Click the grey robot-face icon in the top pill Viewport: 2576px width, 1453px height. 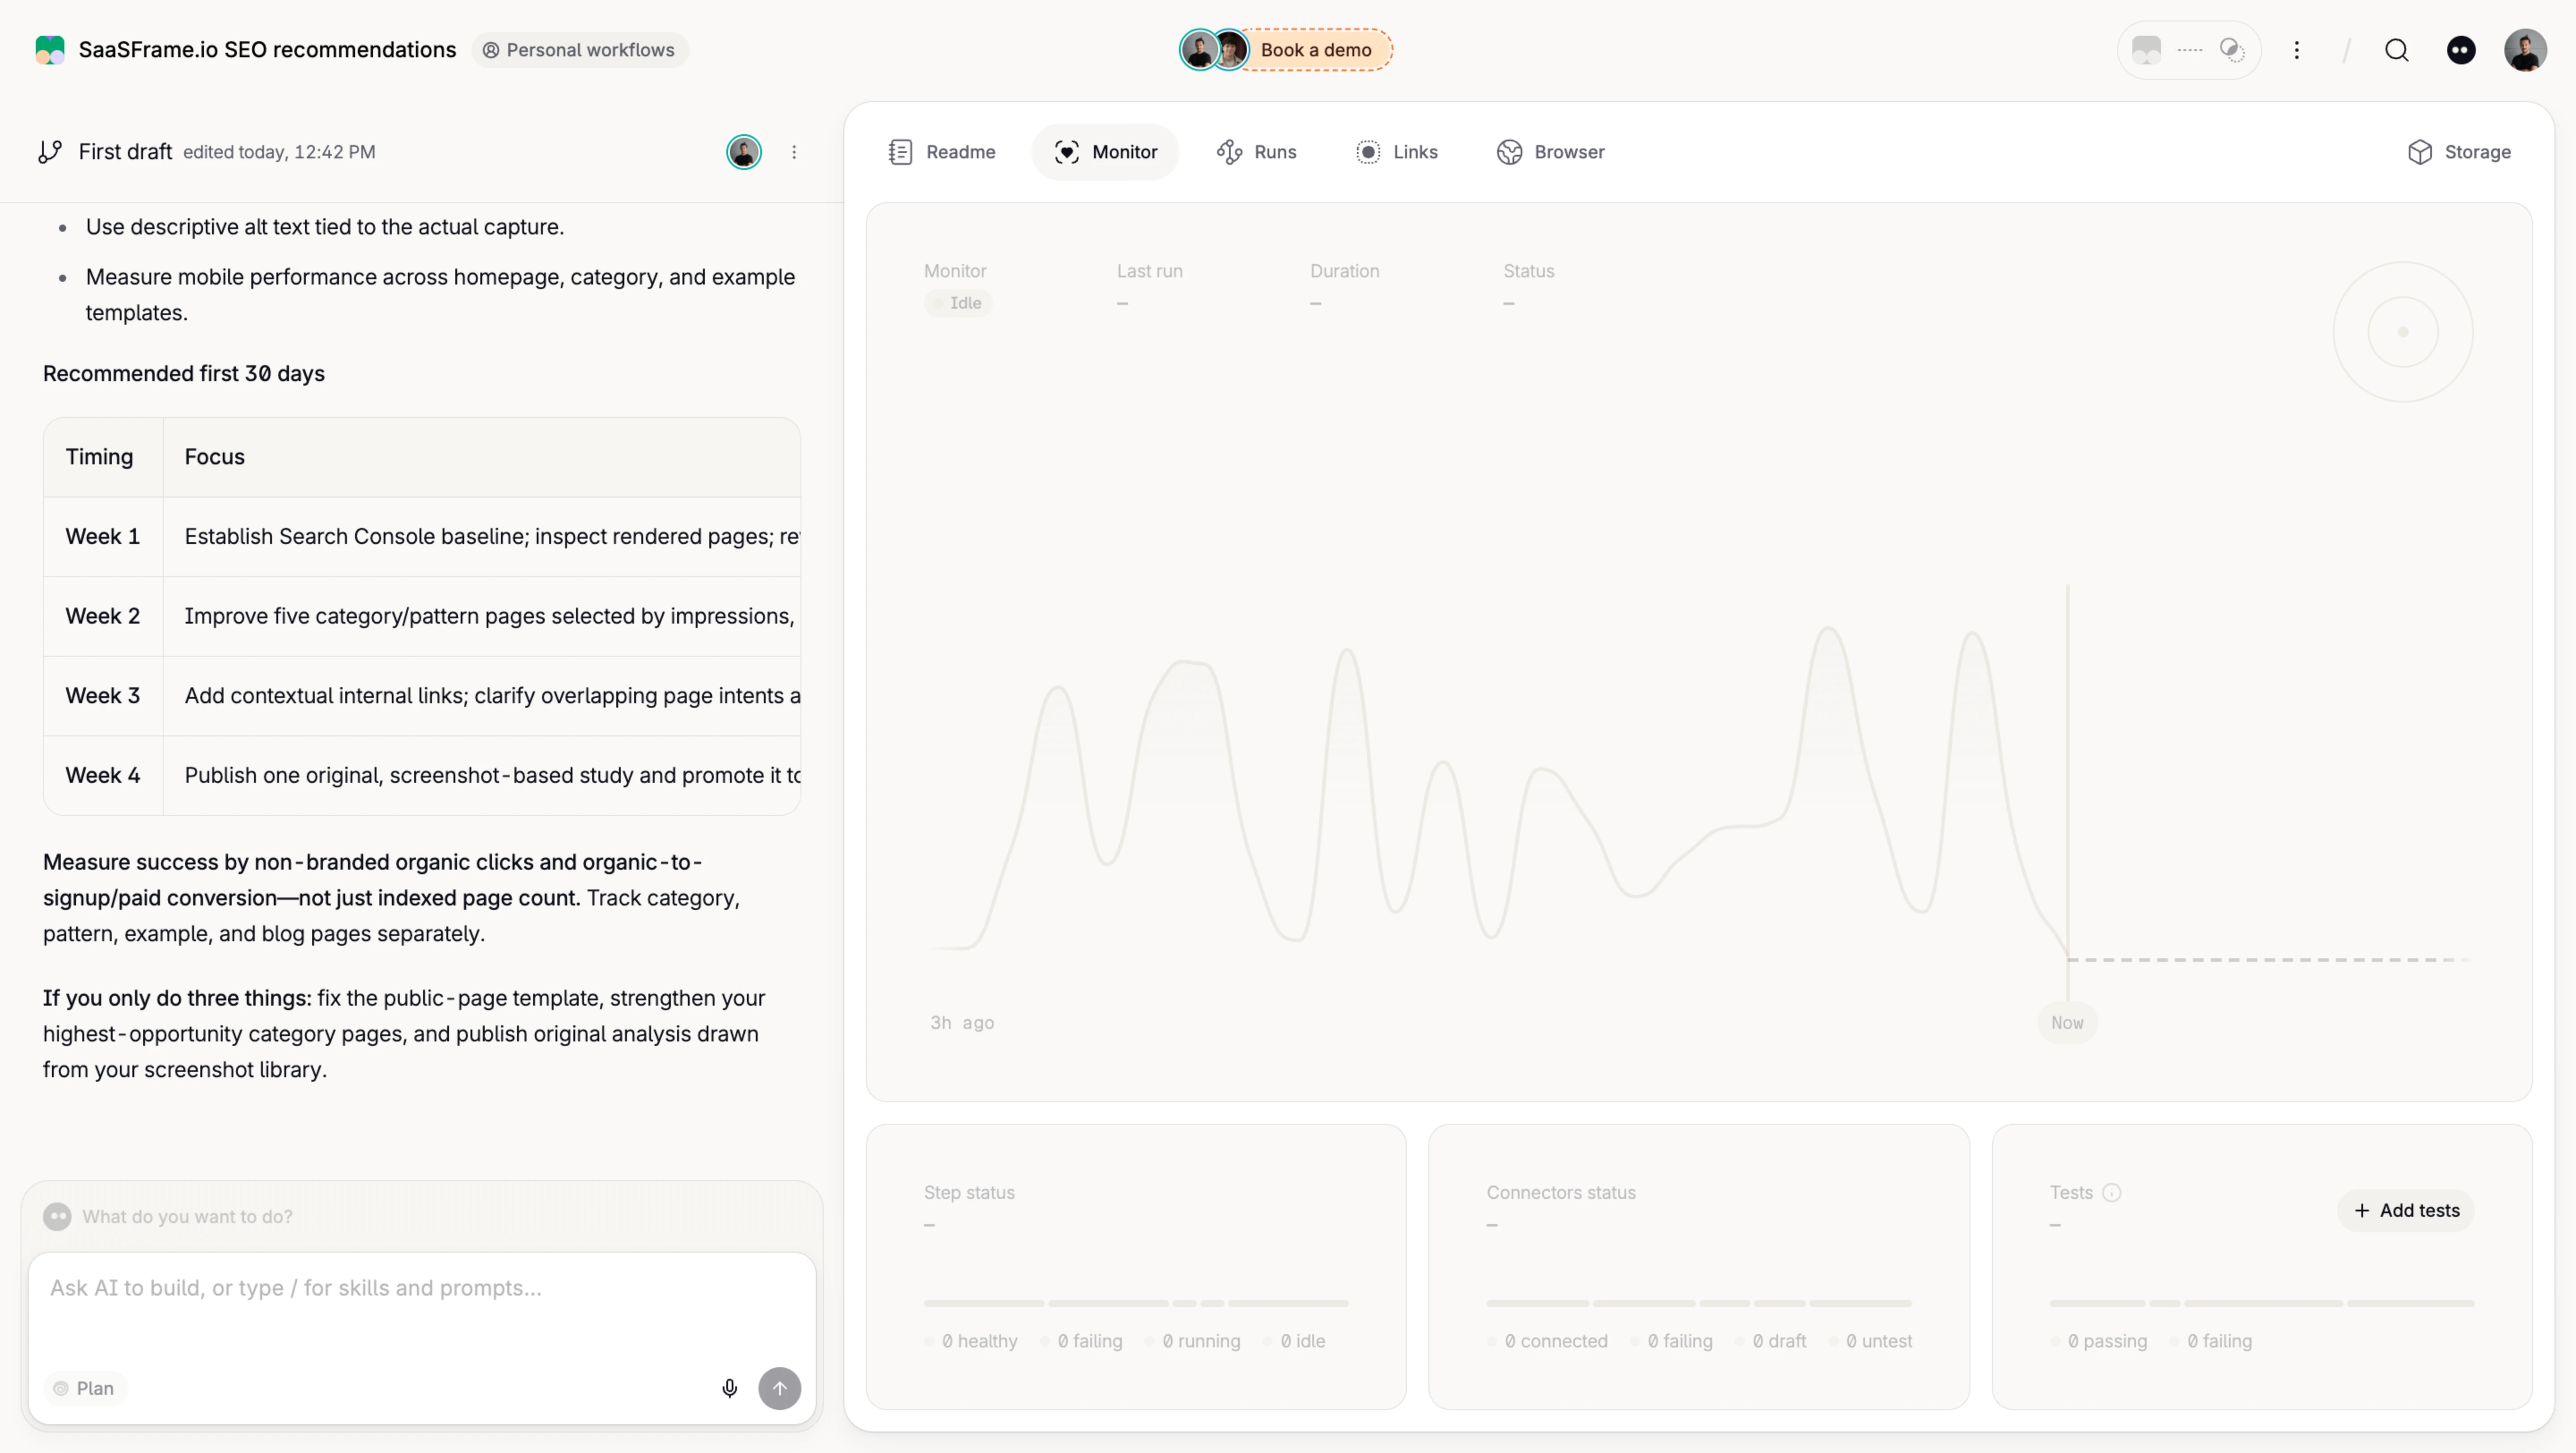(x=2147, y=50)
